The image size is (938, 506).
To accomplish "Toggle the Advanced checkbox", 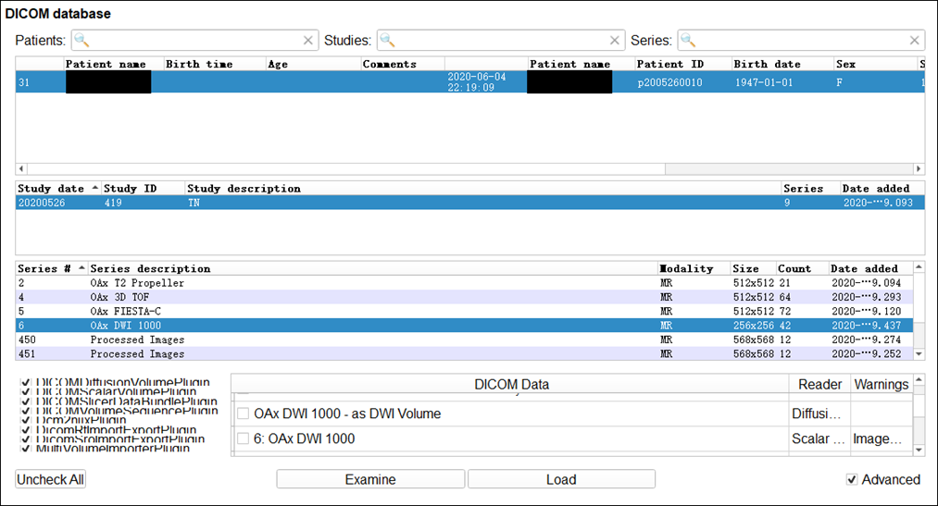I will point(852,479).
